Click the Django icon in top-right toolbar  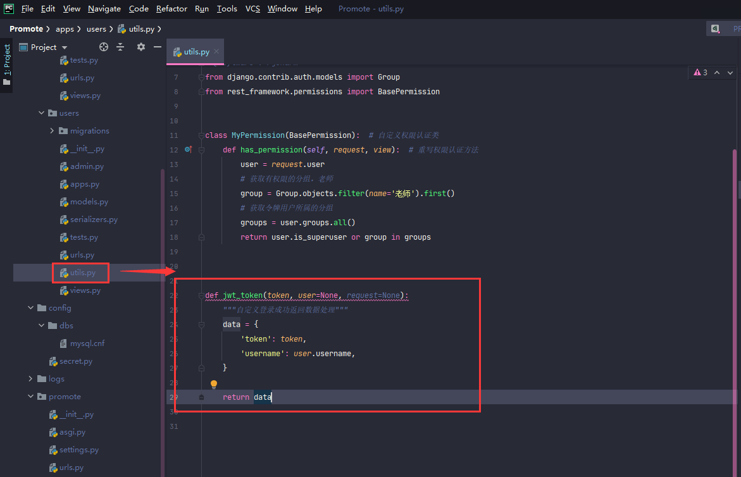coord(716,29)
